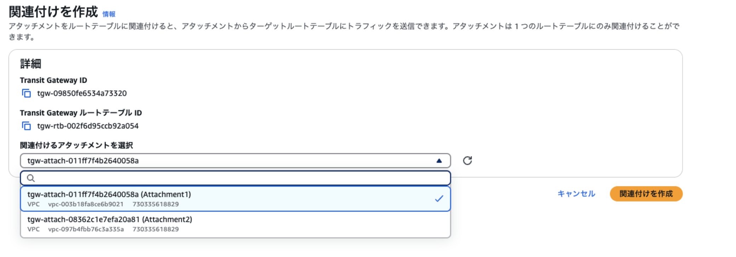
Task: Refresh the attachment list
Action: tap(467, 161)
